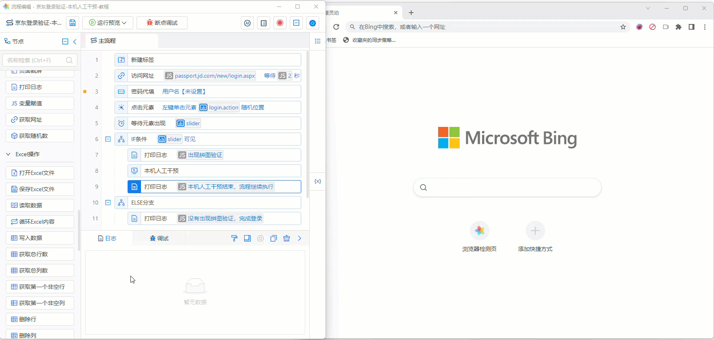Click the Bing search box
Image resolution: width=714 pixels, height=340 pixels.
(x=507, y=187)
